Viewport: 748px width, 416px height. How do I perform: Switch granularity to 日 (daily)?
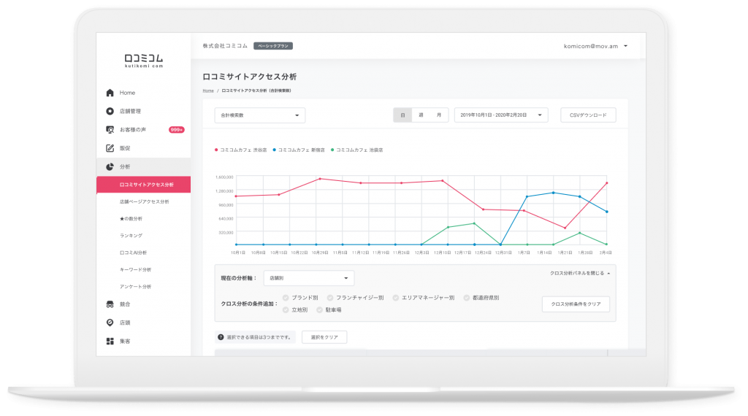[x=402, y=115]
